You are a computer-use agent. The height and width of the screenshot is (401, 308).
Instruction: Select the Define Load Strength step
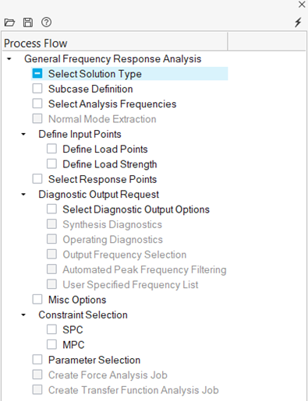(x=110, y=164)
